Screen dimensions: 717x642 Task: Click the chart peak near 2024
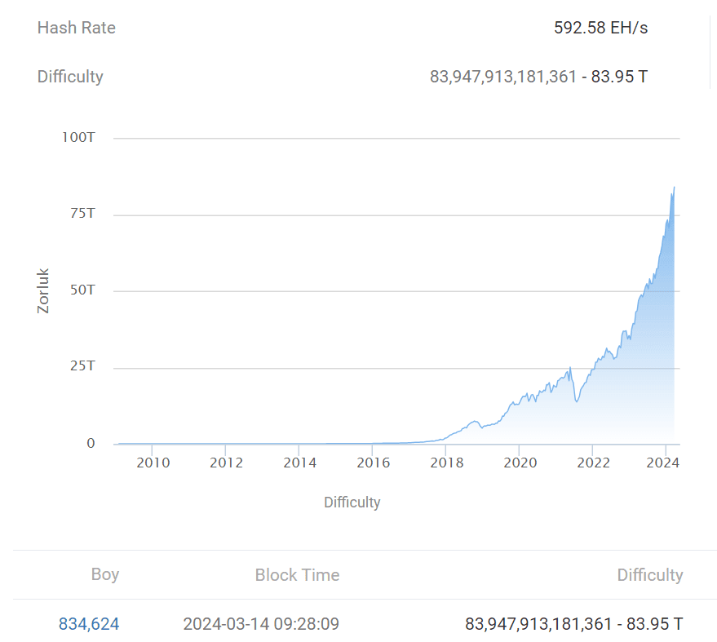tap(674, 188)
